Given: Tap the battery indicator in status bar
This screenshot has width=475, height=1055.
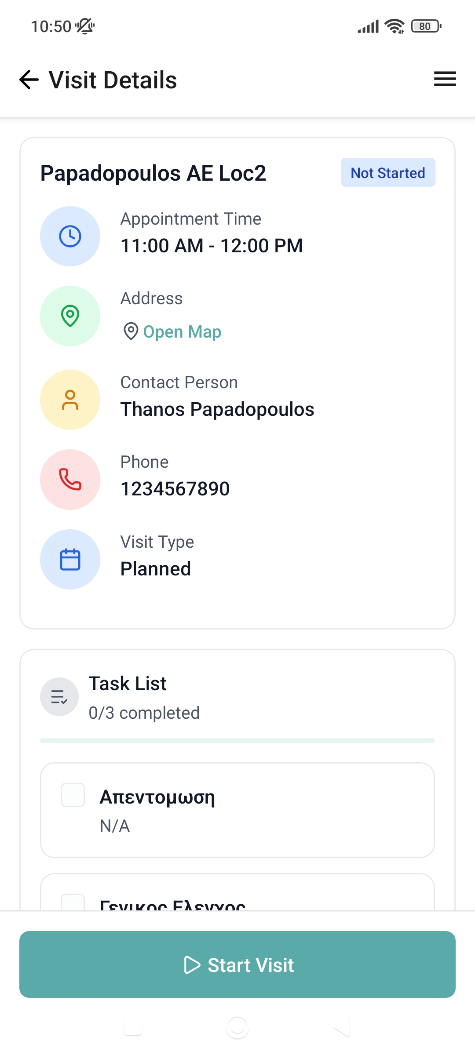Looking at the screenshot, I should [426, 26].
